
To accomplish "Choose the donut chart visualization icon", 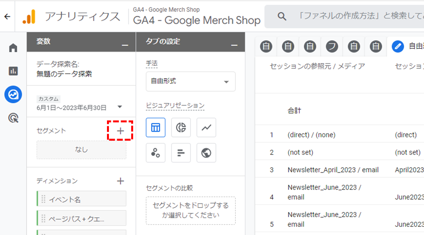I will pos(181,127).
